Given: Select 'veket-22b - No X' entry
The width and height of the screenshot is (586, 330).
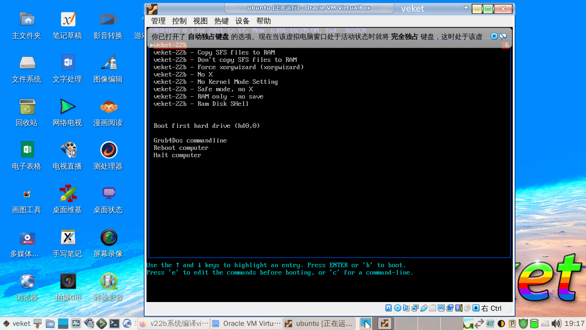Looking at the screenshot, I should pyautogui.click(x=183, y=74).
